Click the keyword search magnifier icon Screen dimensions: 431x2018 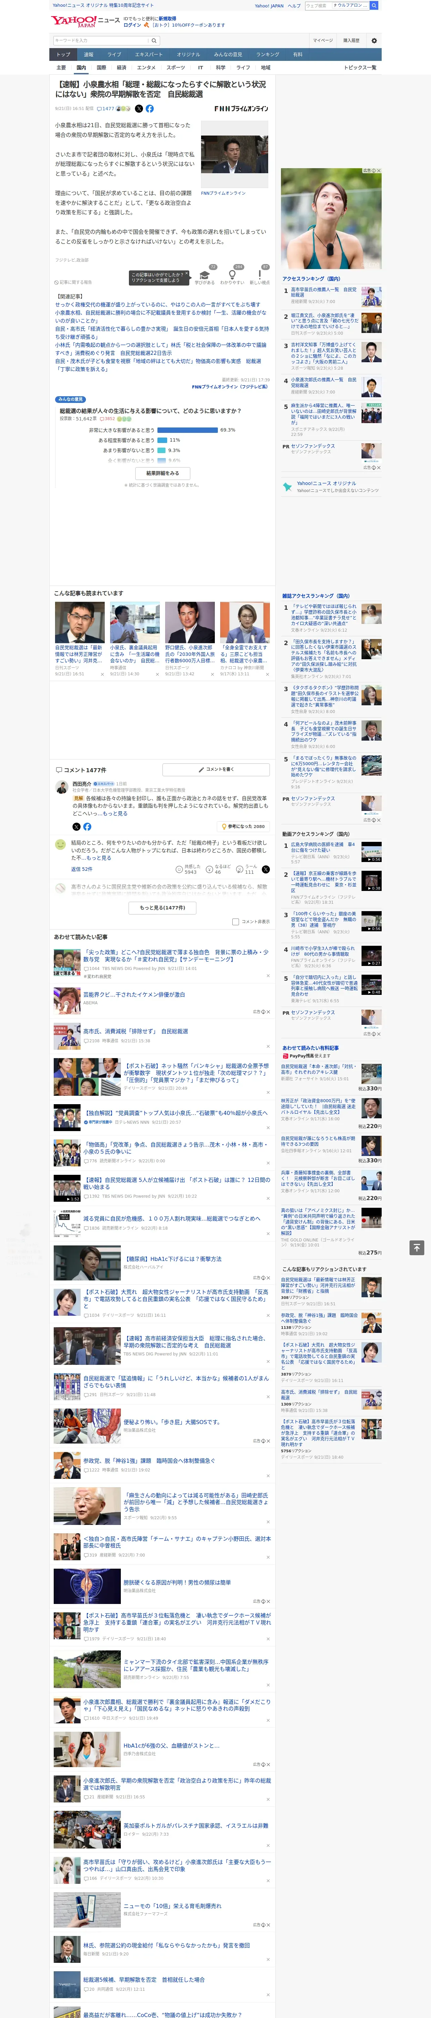(x=154, y=40)
